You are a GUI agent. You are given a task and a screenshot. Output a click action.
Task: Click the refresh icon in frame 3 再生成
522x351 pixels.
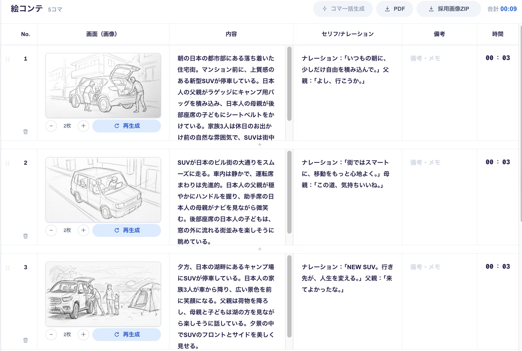click(x=117, y=335)
